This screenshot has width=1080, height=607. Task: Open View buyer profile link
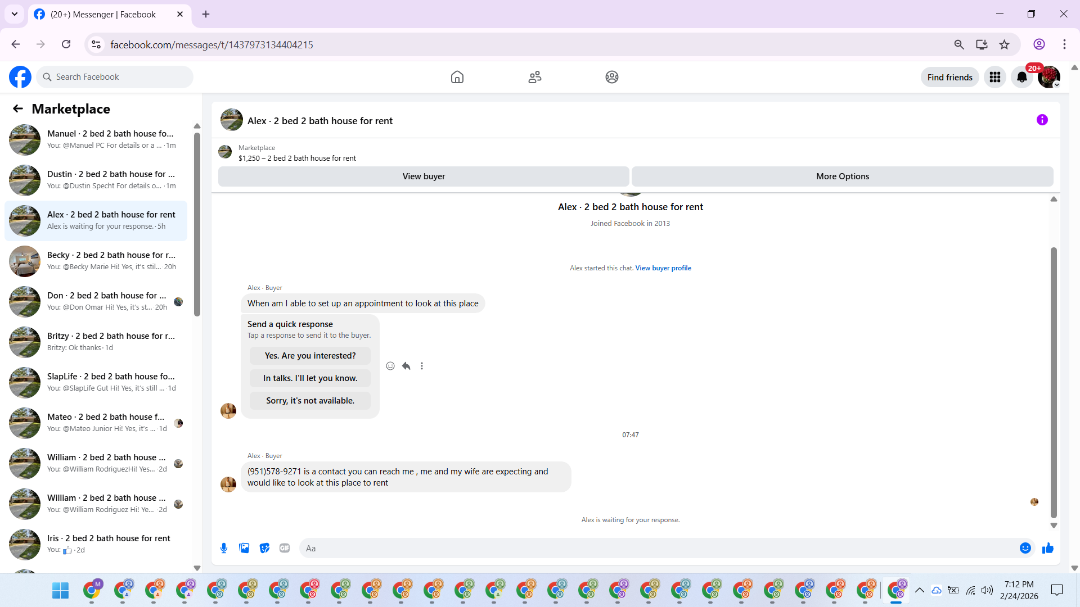click(x=663, y=268)
